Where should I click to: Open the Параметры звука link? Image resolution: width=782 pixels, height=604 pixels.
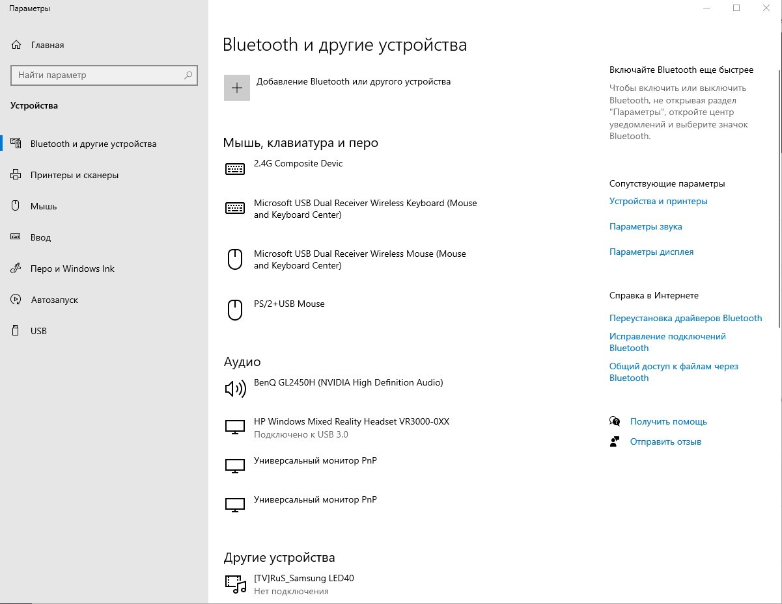(x=646, y=227)
